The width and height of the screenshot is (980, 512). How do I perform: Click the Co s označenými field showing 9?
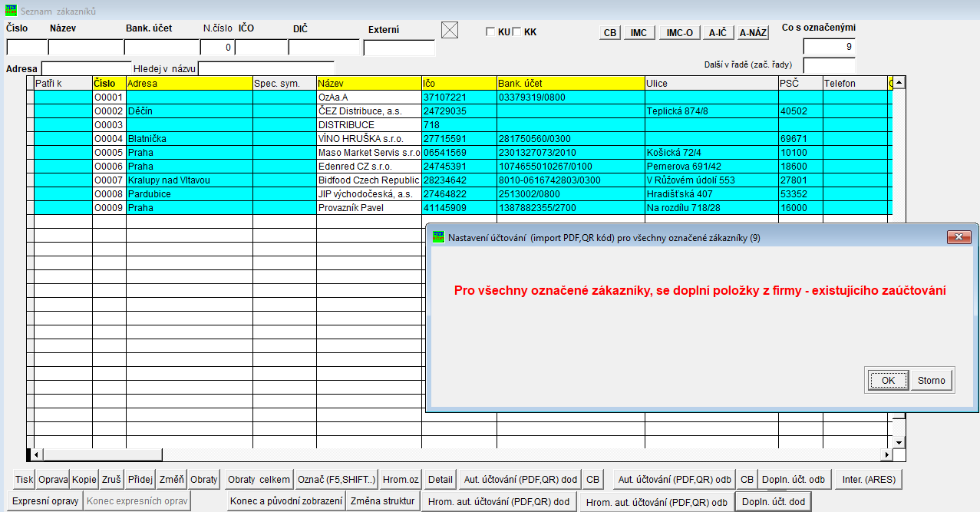[x=830, y=47]
